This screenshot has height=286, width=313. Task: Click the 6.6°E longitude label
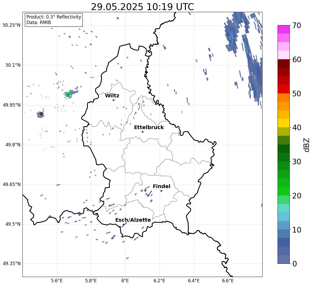228,281
